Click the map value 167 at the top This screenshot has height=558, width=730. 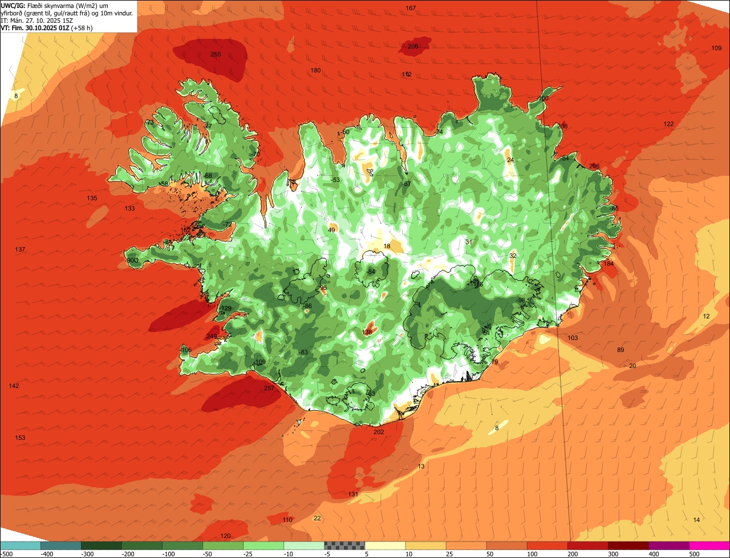point(411,8)
